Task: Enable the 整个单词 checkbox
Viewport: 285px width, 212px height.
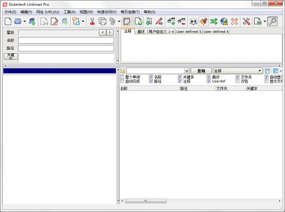Action: pyautogui.click(x=122, y=77)
